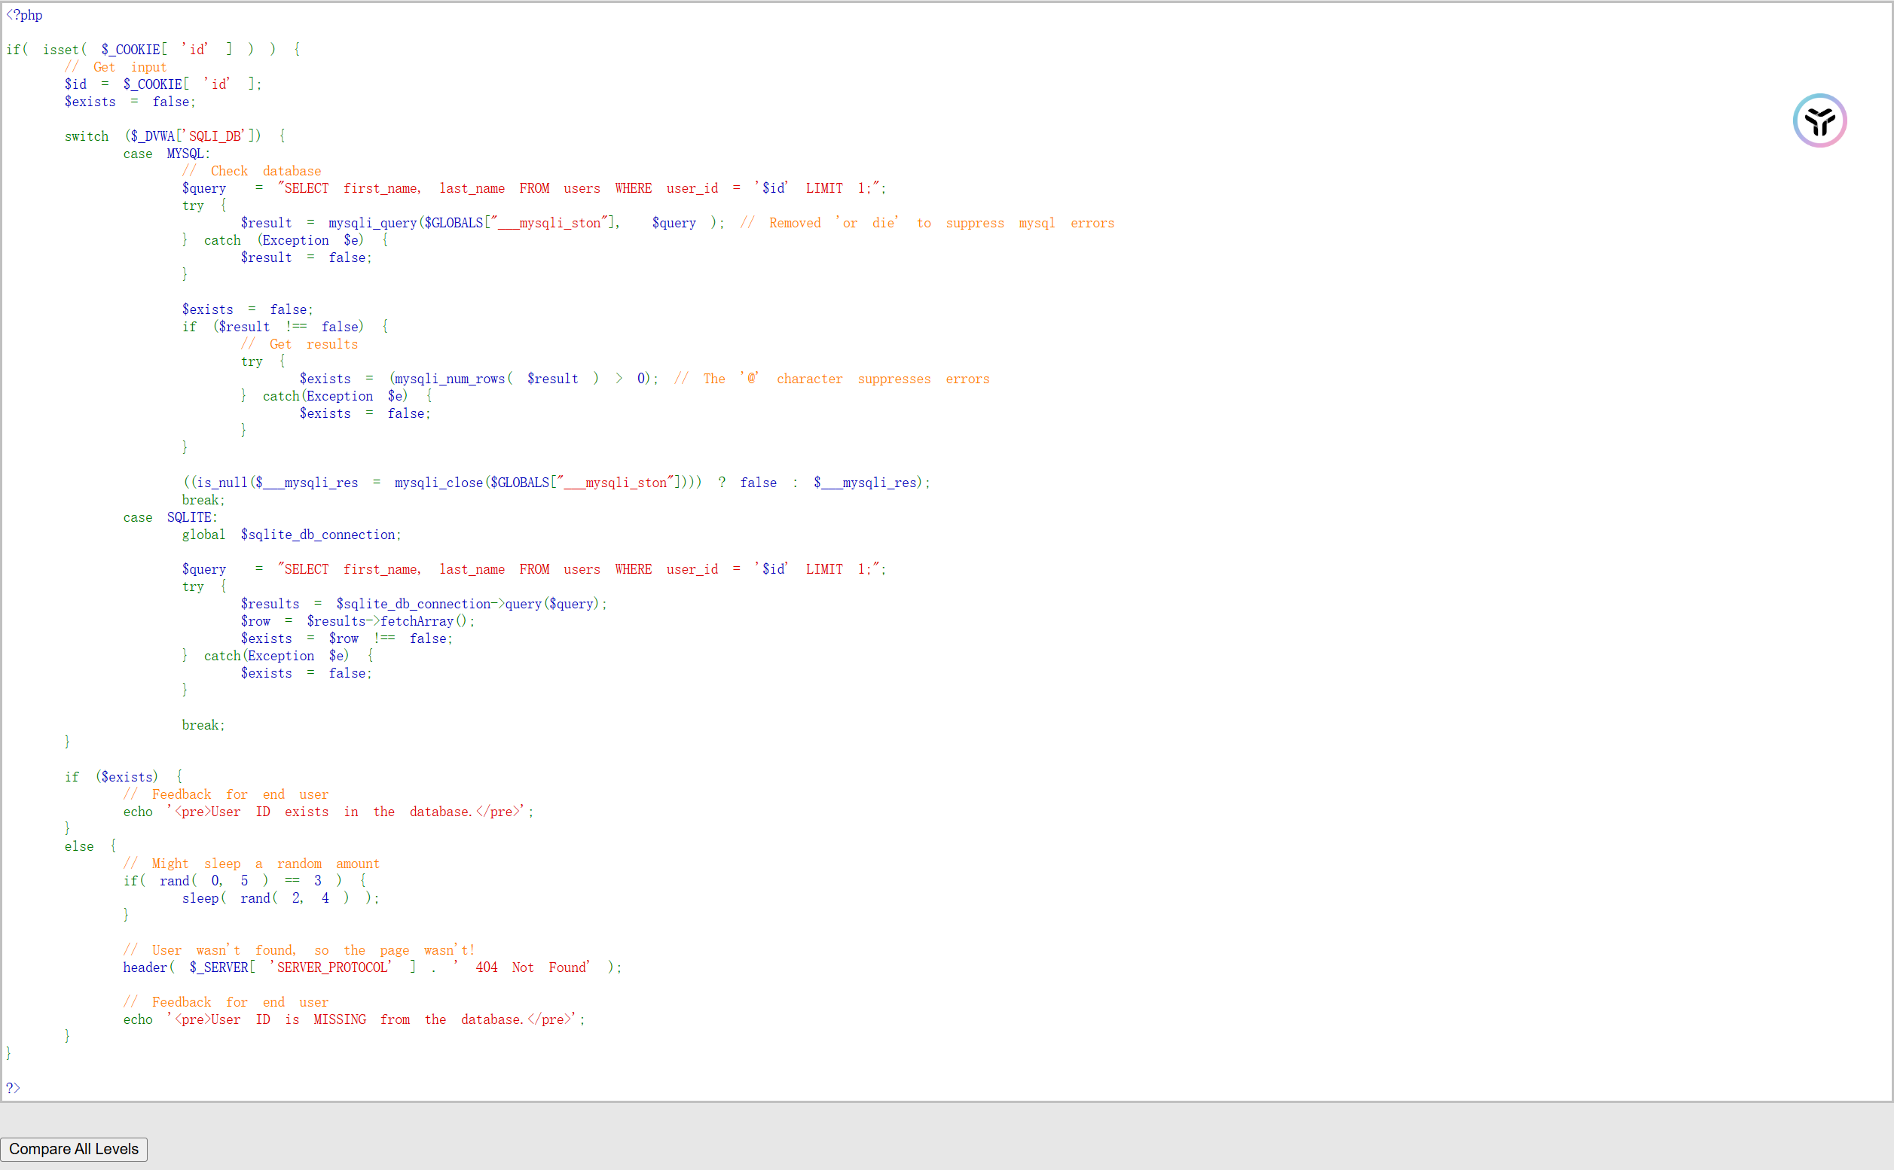Select the 'case SQLITE:' label
Image resolution: width=1894 pixels, height=1170 pixels.
pyautogui.click(x=170, y=517)
